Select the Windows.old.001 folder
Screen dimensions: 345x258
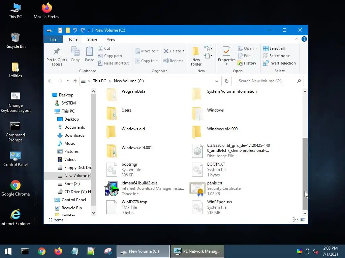coord(130,151)
